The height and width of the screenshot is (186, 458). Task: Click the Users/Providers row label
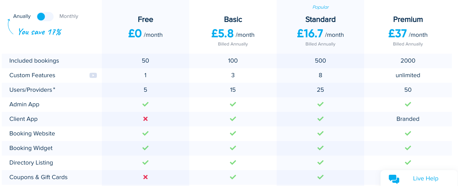(x=32, y=90)
